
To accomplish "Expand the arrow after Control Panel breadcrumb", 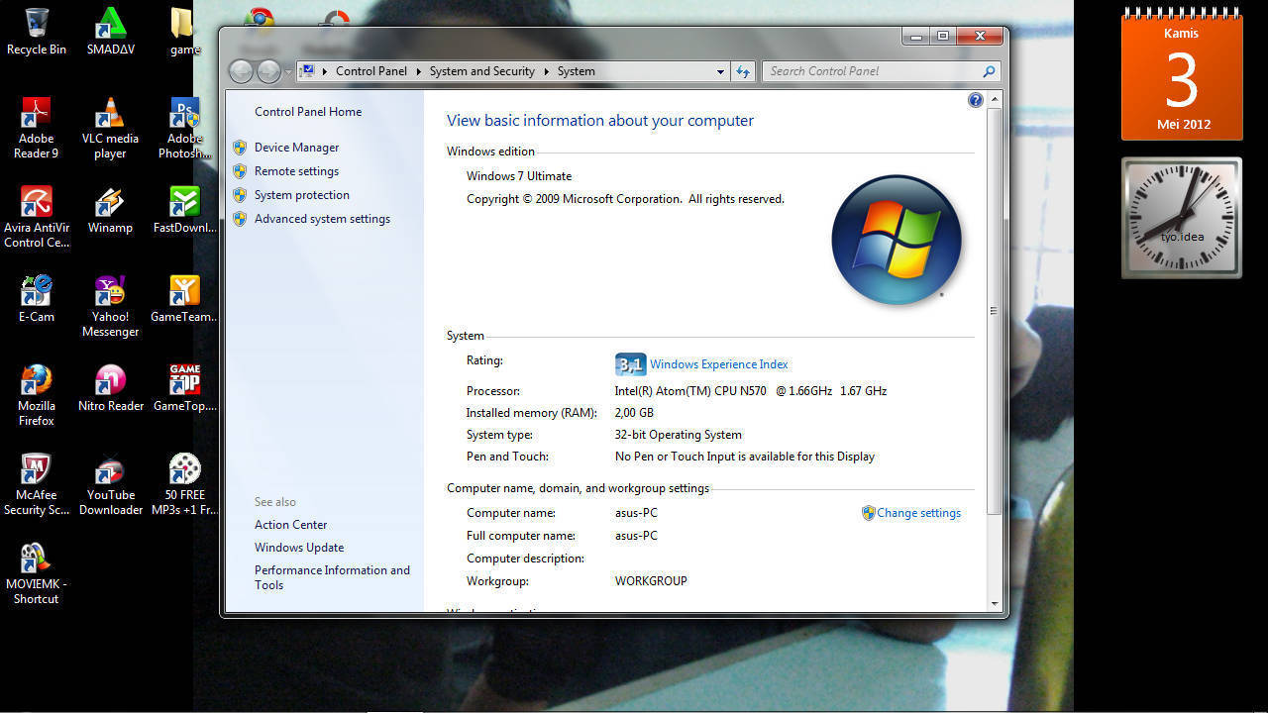I will pos(418,71).
